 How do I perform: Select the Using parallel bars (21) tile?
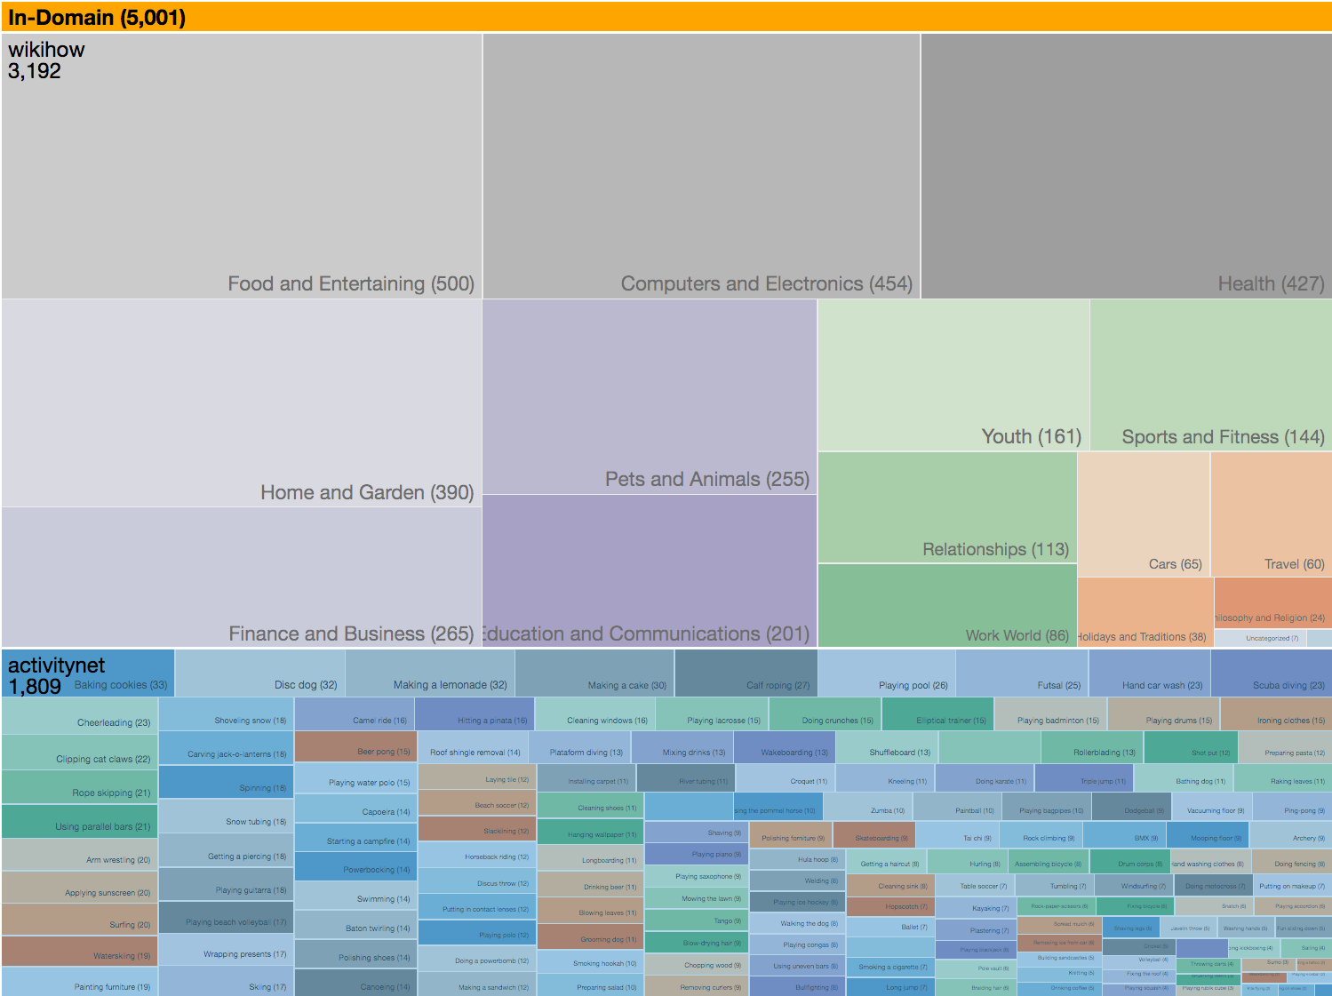80,821
